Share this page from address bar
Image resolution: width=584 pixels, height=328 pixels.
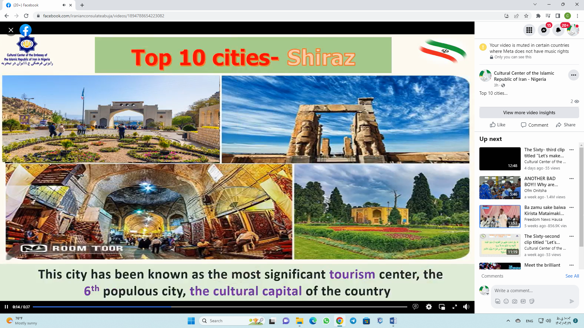(x=516, y=16)
